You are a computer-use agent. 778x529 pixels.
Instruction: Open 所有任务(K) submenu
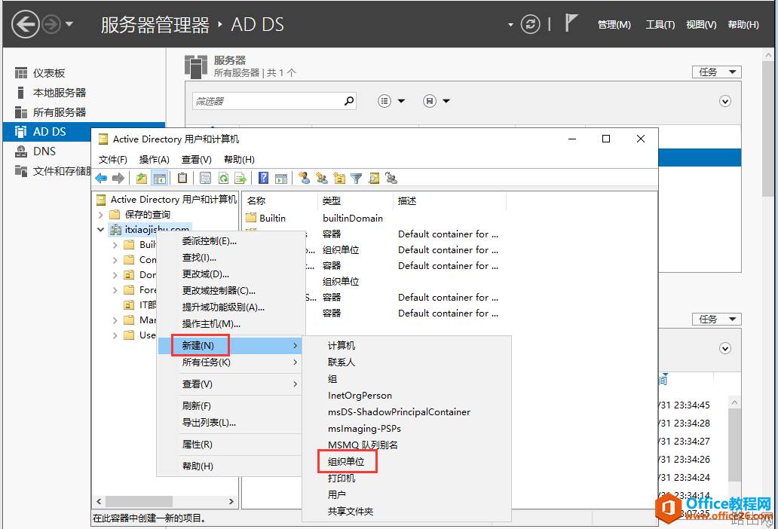pyautogui.click(x=230, y=362)
